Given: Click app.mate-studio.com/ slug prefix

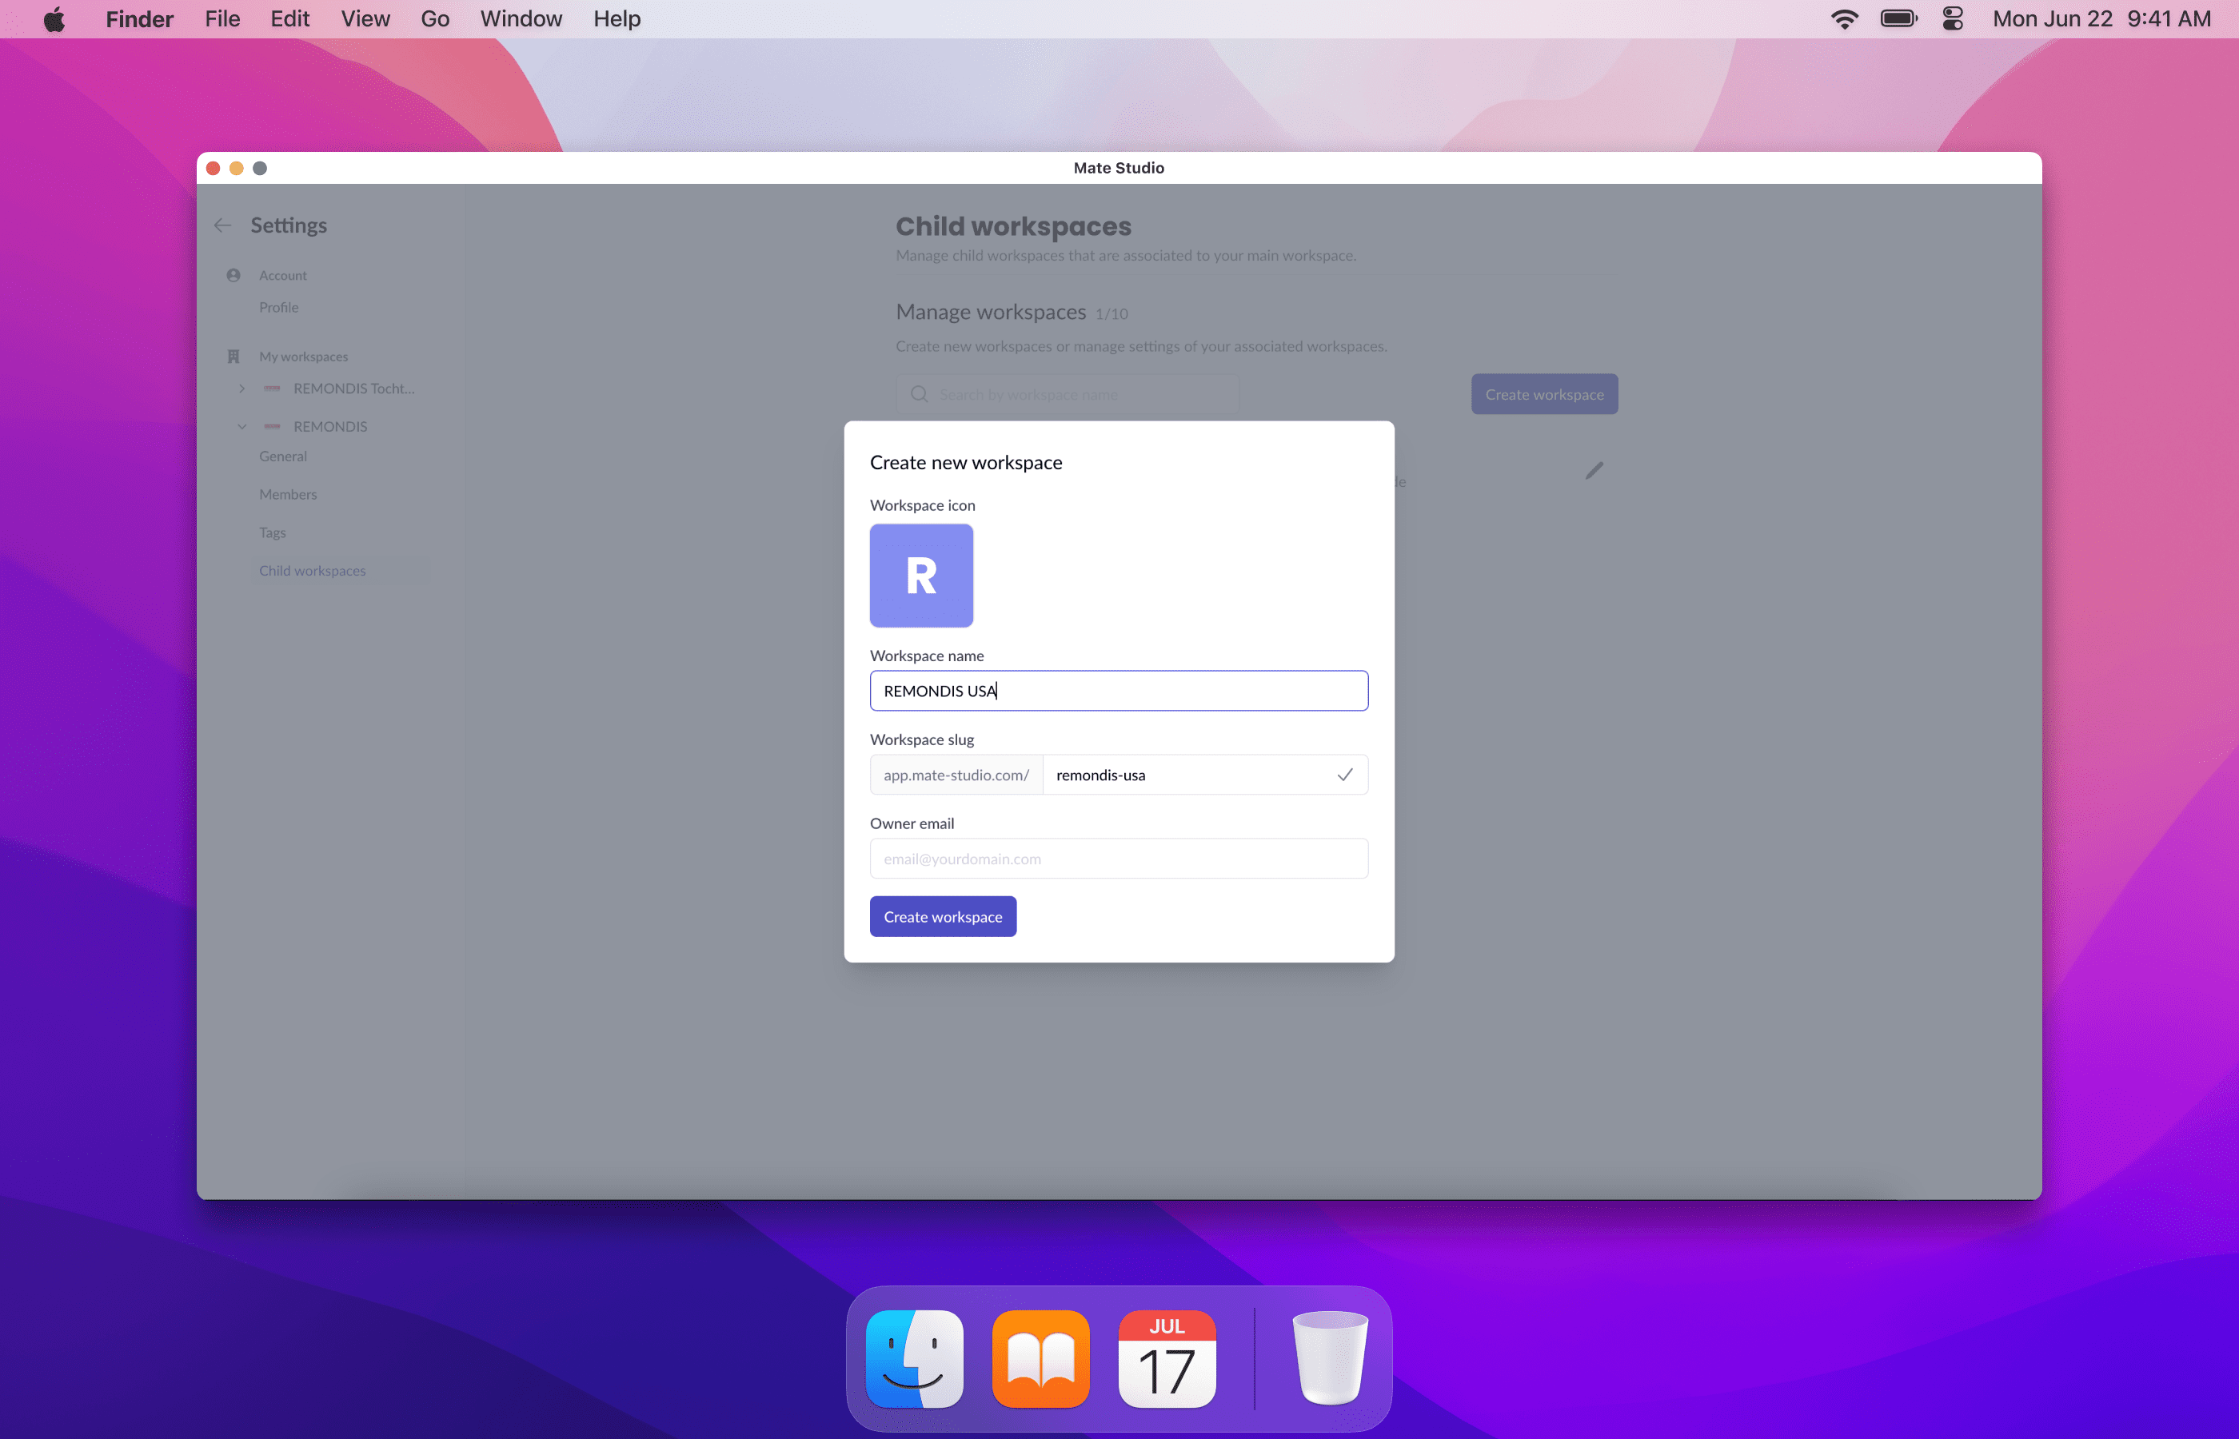Looking at the screenshot, I should [956, 775].
